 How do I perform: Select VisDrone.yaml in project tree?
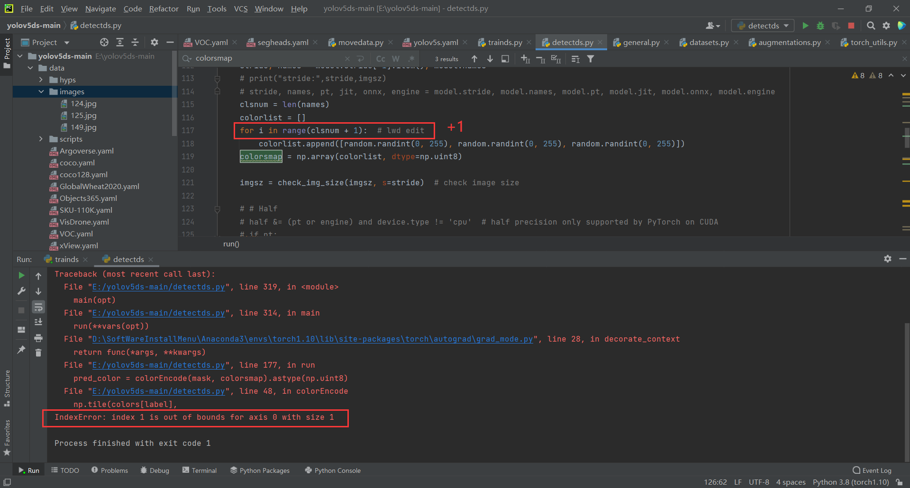(84, 222)
